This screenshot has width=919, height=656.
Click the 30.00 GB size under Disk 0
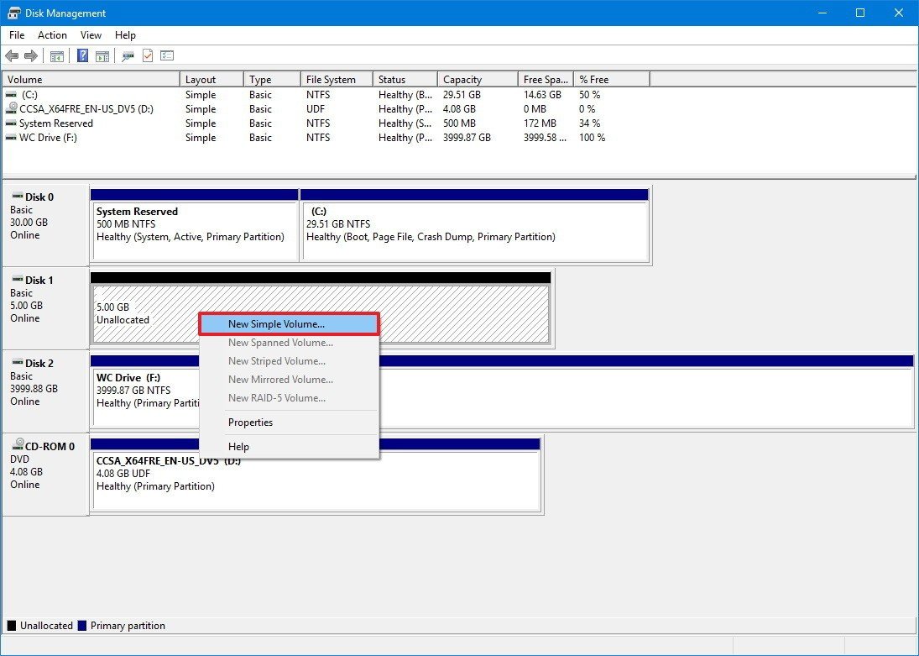coord(29,223)
